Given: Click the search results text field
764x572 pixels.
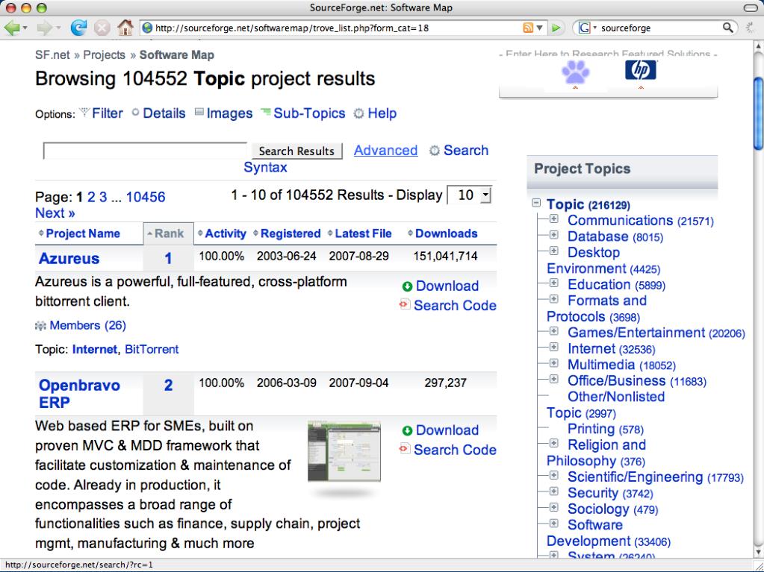Looking at the screenshot, I should tap(145, 151).
